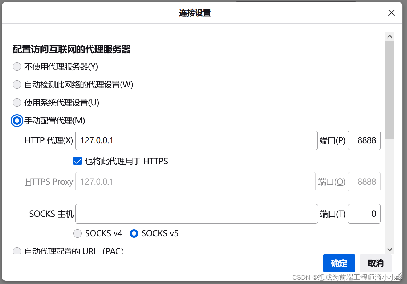Choose 自动代理配置的 URL（PAC）option
The width and height of the screenshot is (407, 284).
pos(17,251)
